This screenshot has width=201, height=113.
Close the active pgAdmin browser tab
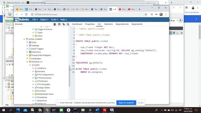pyautogui.click(x=115, y=9)
